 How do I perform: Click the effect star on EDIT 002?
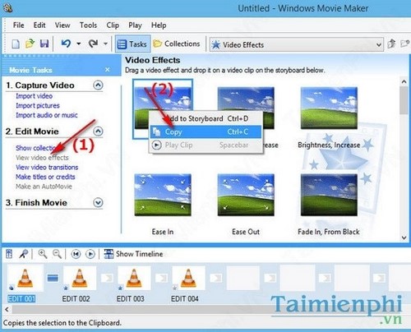click(66, 288)
